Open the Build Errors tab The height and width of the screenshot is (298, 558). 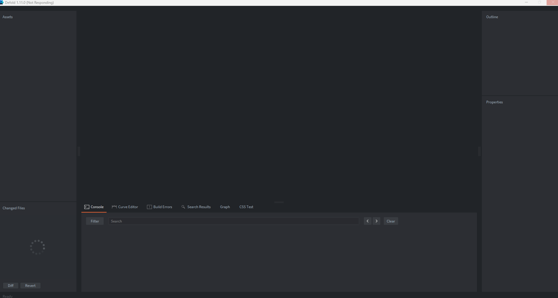pos(163,207)
